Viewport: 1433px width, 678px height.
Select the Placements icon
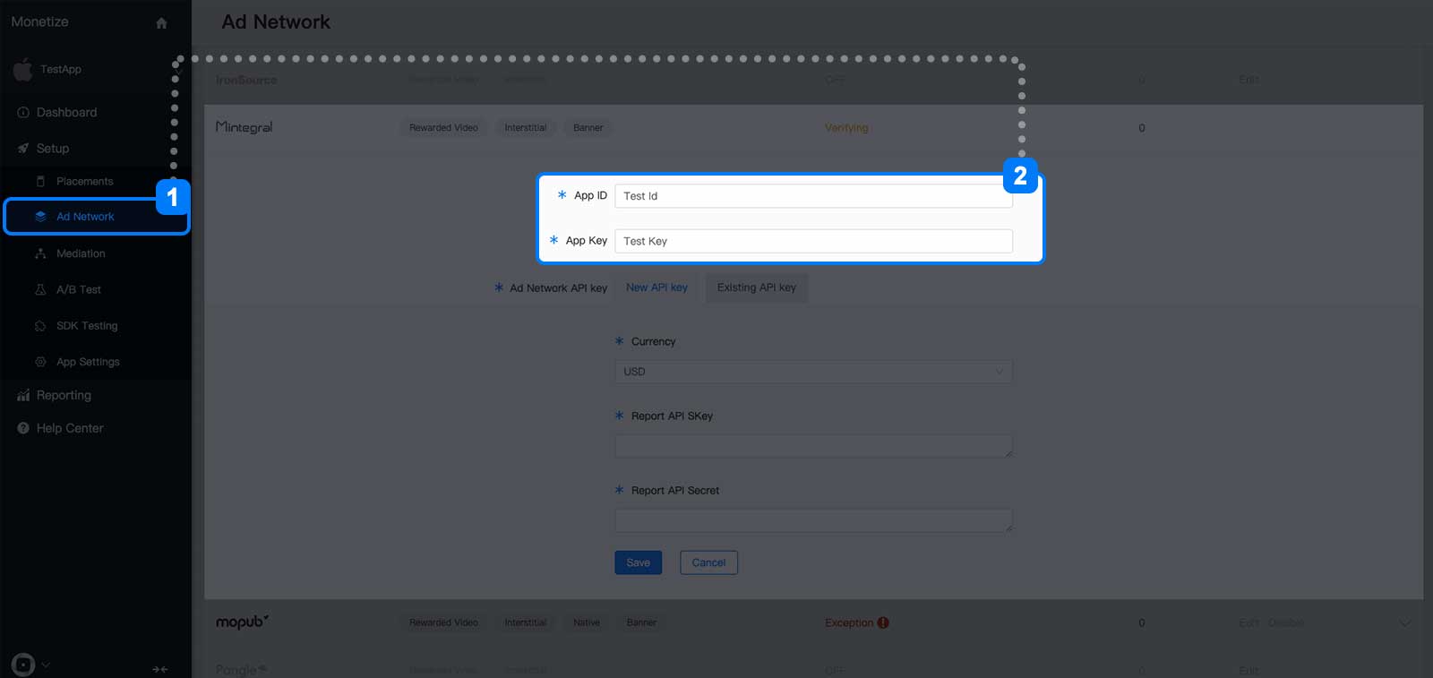click(40, 182)
